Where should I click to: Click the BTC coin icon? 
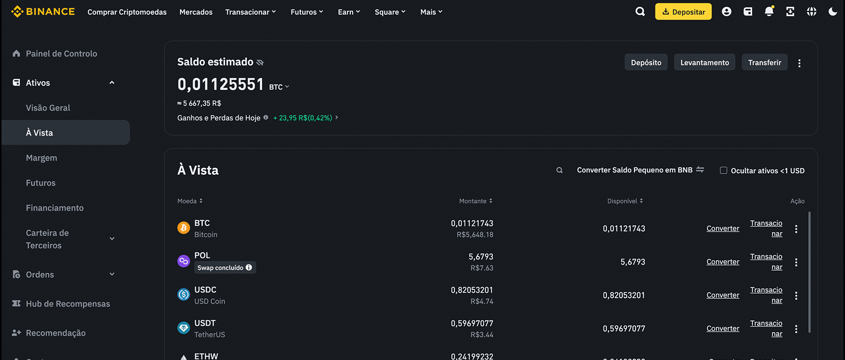coord(184,228)
